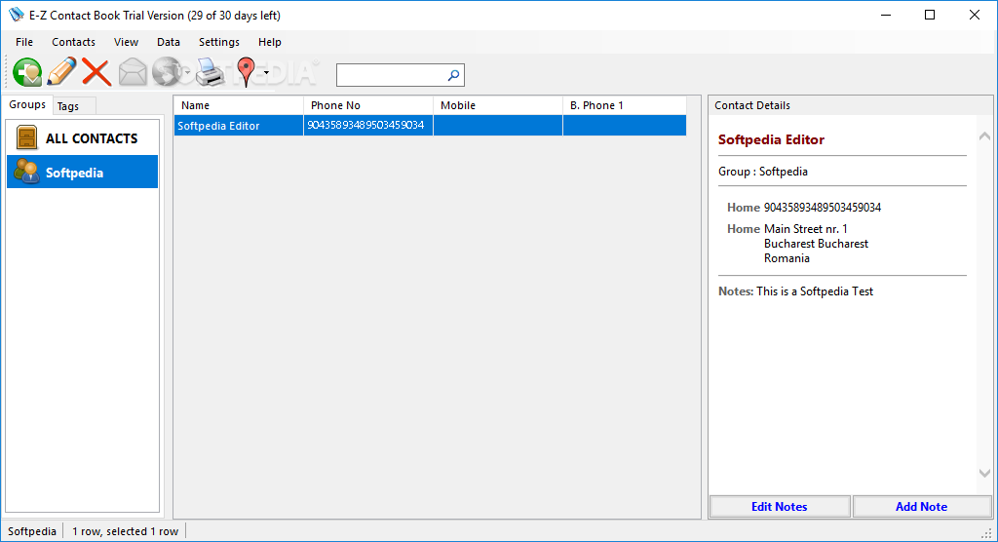The width and height of the screenshot is (998, 542).
Task: Click the Add New Contact green plus icon
Action: pyautogui.click(x=26, y=72)
